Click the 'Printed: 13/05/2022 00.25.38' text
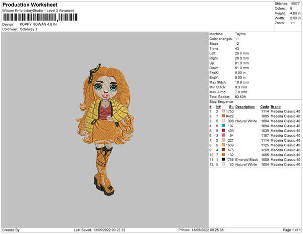Viewport: 303px width, 234px height. pyautogui.click(x=201, y=230)
